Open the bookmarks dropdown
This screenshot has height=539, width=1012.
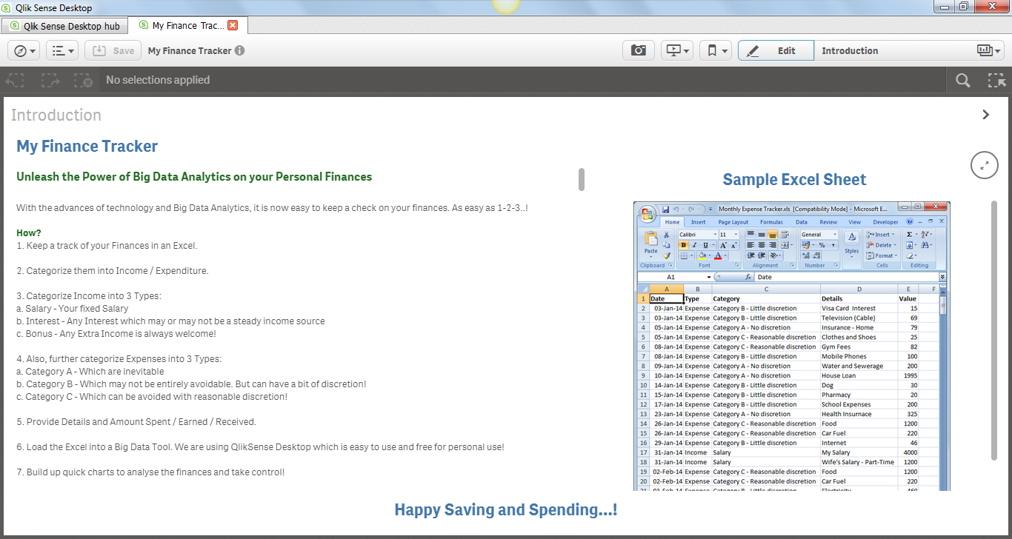coord(715,50)
